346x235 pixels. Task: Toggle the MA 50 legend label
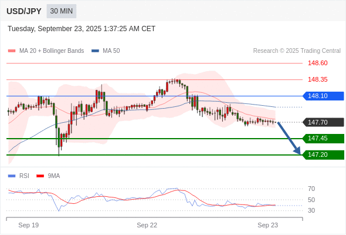[x=111, y=51]
